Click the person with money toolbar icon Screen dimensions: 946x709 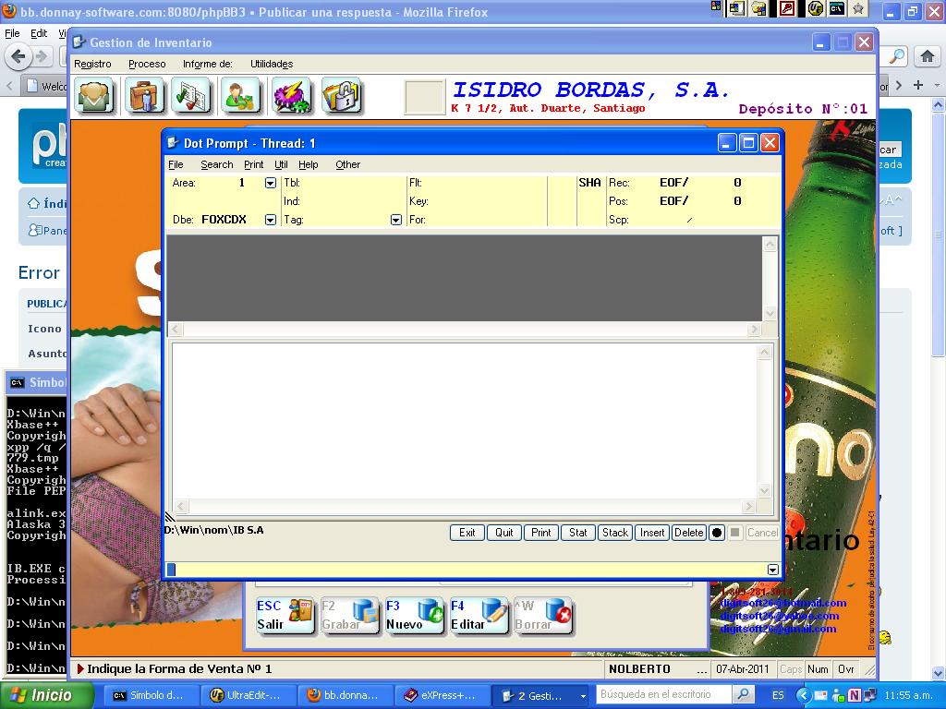click(x=242, y=96)
